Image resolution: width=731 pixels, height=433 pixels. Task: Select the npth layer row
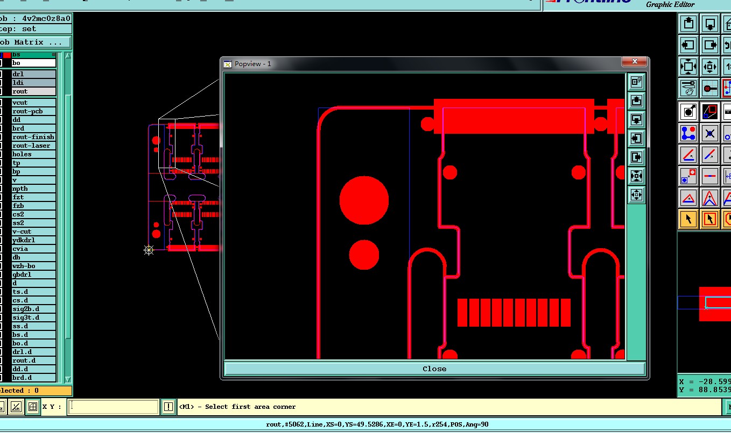click(33, 189)
